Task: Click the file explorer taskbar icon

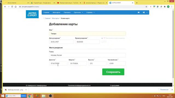Action: coord(43,96)
